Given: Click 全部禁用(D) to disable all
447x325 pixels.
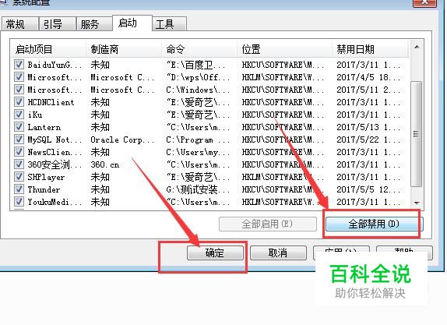Looking at the screenshot, I should (x=374, y=224).
